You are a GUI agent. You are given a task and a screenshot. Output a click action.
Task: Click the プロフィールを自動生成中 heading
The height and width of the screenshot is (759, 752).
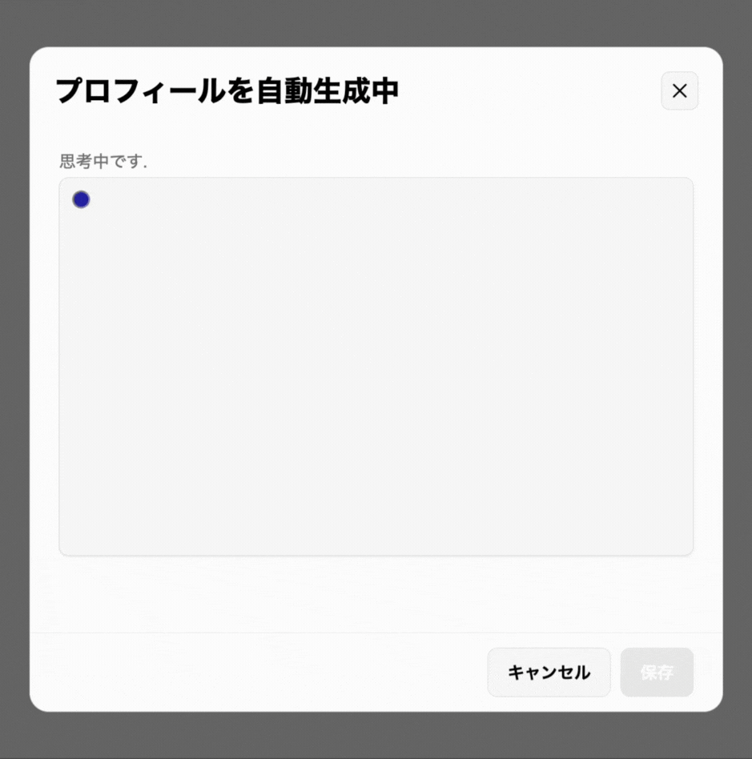click(x=227, y=91)
